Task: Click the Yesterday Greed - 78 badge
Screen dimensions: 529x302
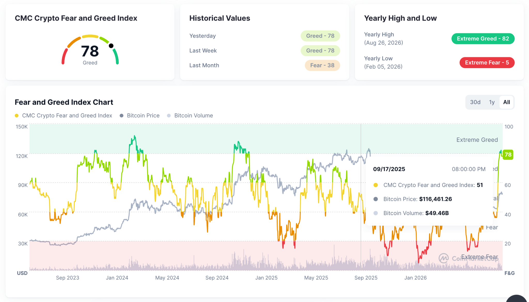Action: (x=320, y=36)
